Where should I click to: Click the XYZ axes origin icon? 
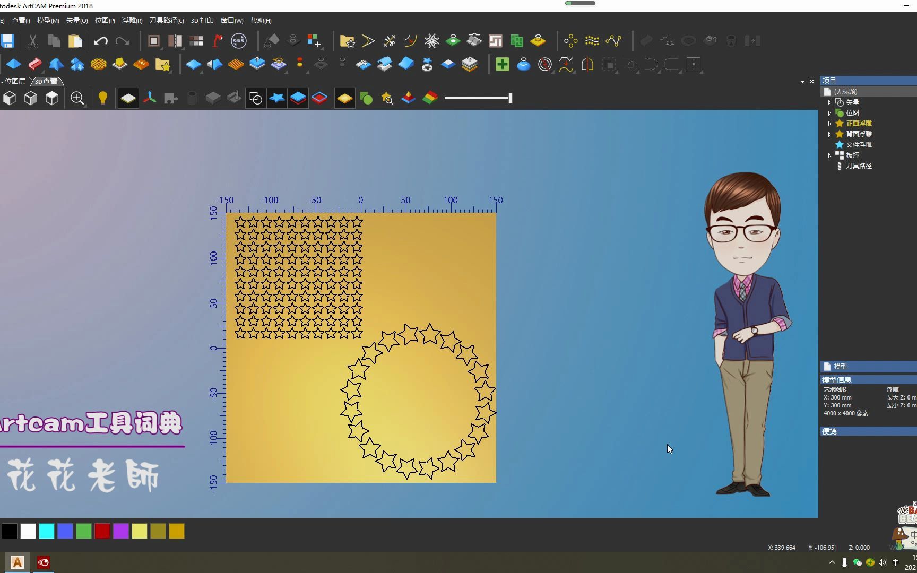pyautogui.click(x=150, y=98)
